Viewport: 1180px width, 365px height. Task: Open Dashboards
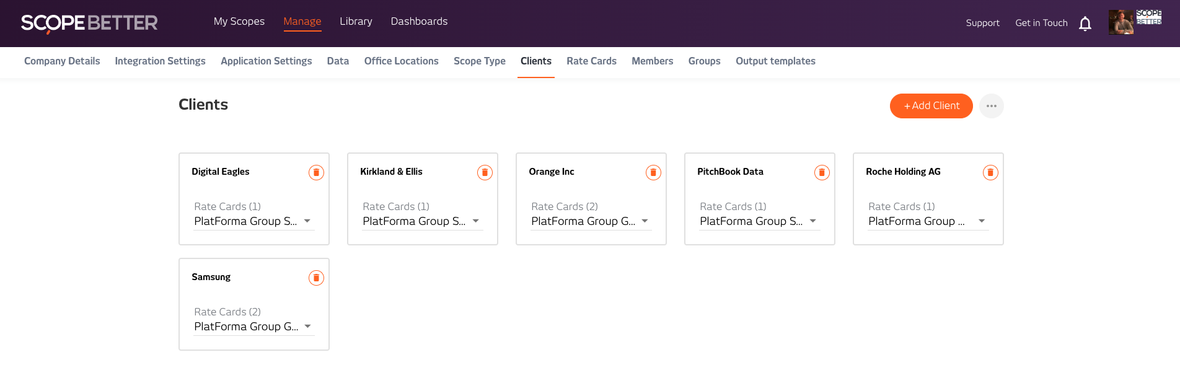point(419,21)
